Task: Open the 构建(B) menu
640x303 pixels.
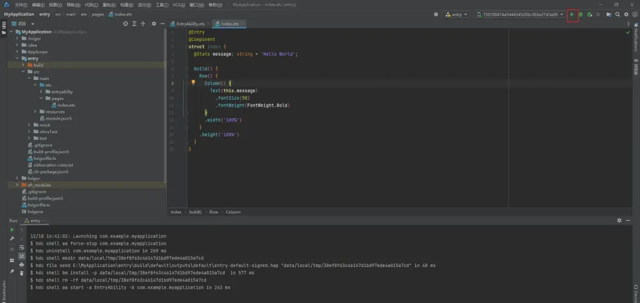Action: 127,5
